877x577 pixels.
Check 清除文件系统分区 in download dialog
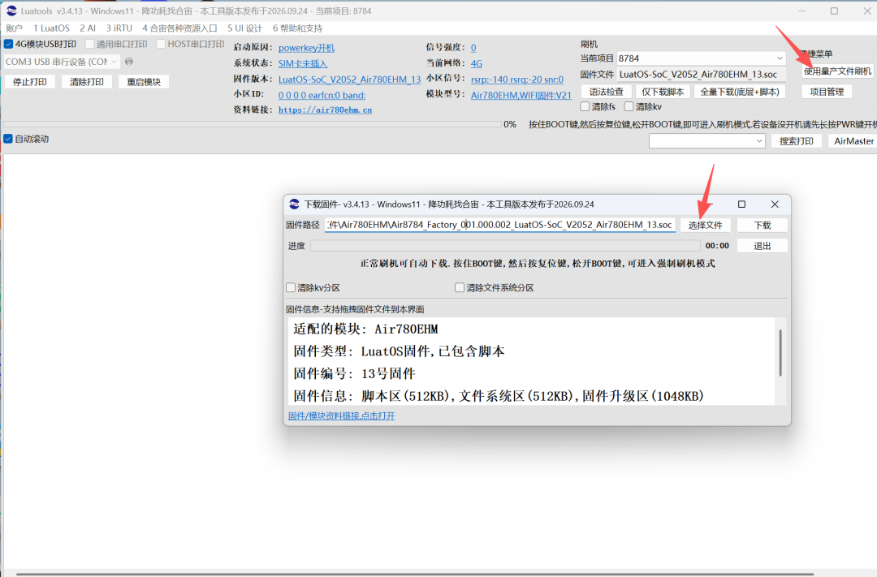[460, 287]
